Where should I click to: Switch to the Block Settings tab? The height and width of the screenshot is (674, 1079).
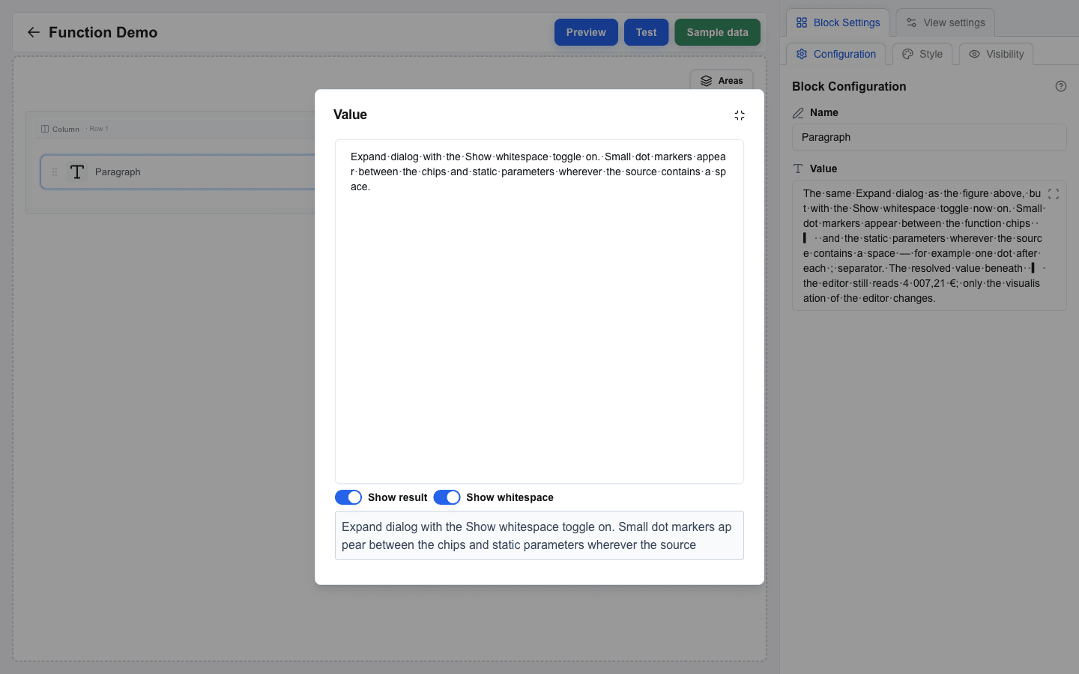[838, 22]
